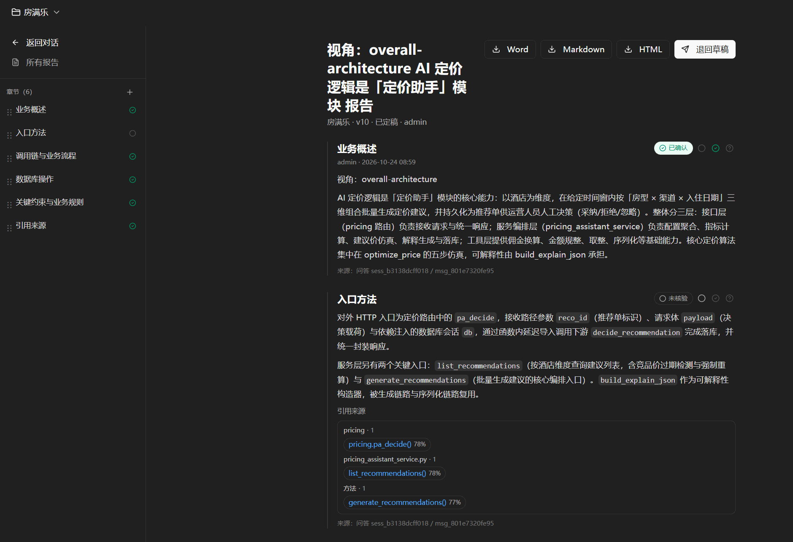Open the pricing.pa_decide() source chip
The width and height of the screenshot is (793, 542).
pyautogui.click(x=387, y=444)
